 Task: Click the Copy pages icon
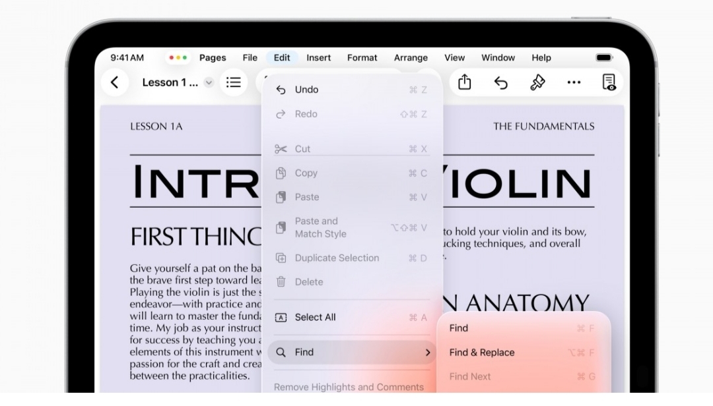(x=281, y=173)
